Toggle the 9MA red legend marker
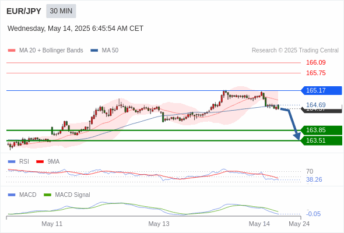The image size is (344, 233). 40,162
